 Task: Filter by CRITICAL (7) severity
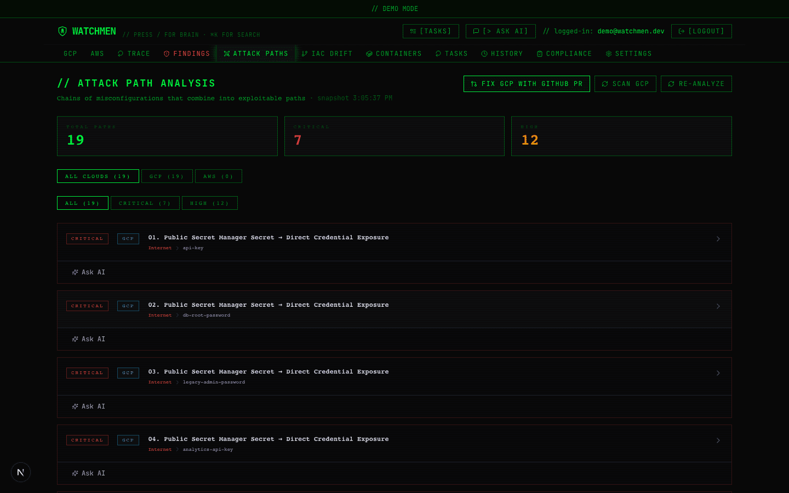[145, 203]
